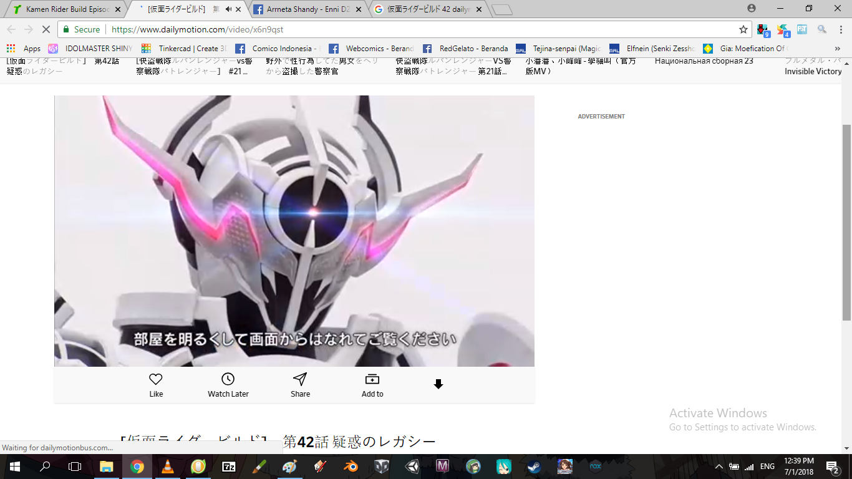Show the hidden bookmarks overflow chevron
This screenshot has height=479, width=852.
point(837,49)
